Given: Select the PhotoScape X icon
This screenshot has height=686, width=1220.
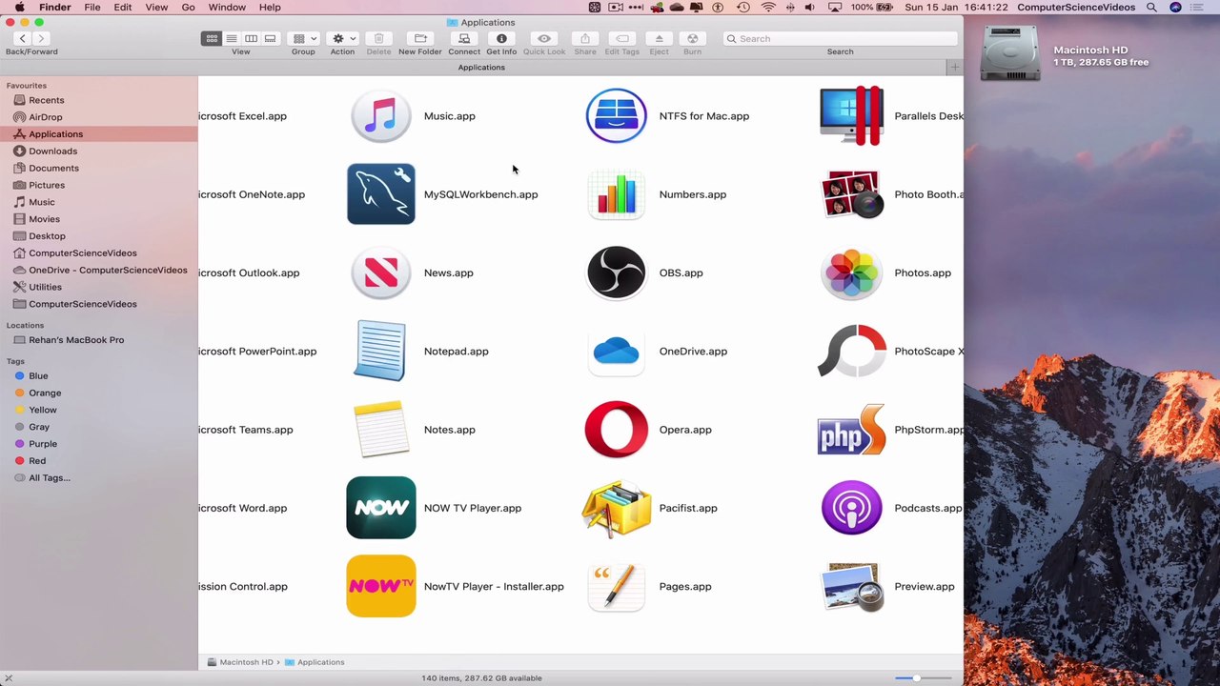Looking at the screenshot, I should (851, 351).
